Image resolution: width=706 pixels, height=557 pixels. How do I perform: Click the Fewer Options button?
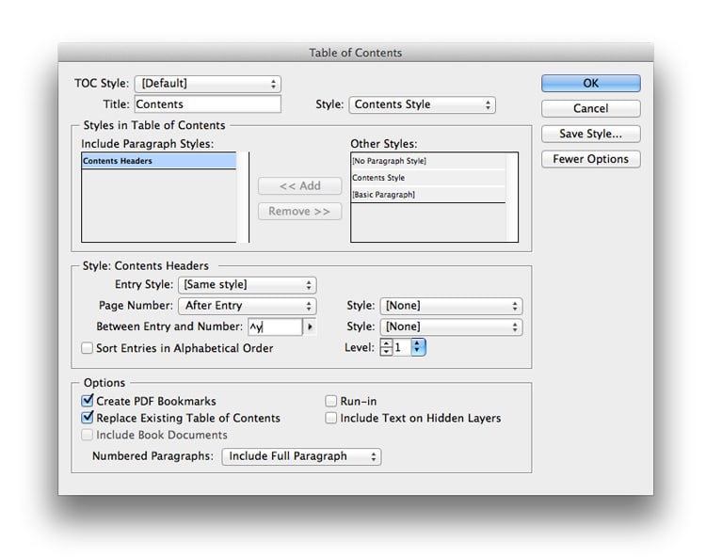pyautogui.click(x=591, y=159)
